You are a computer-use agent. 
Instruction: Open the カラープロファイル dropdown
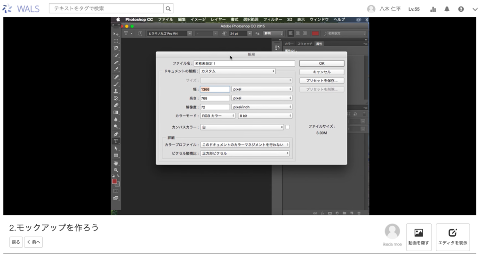tap(245, 145)
